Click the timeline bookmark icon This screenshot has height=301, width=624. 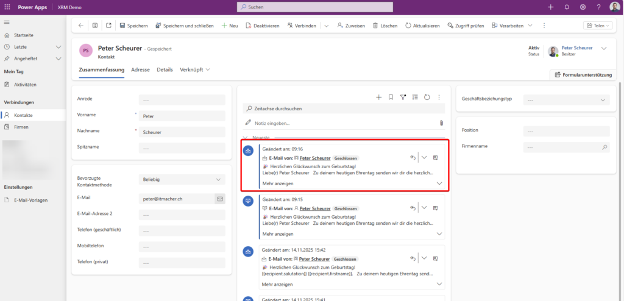391,97
